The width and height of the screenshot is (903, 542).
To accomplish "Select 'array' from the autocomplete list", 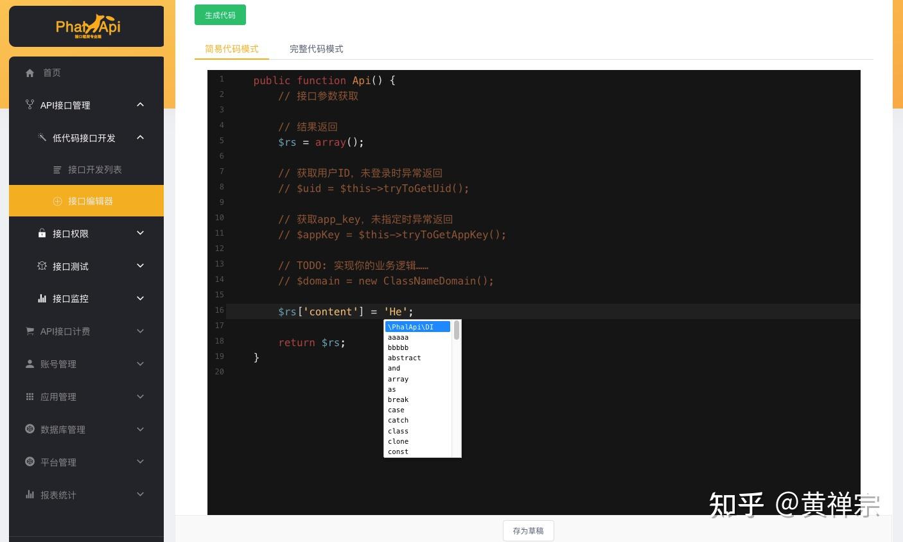I will pyautogui.click(x=398, y=379).
